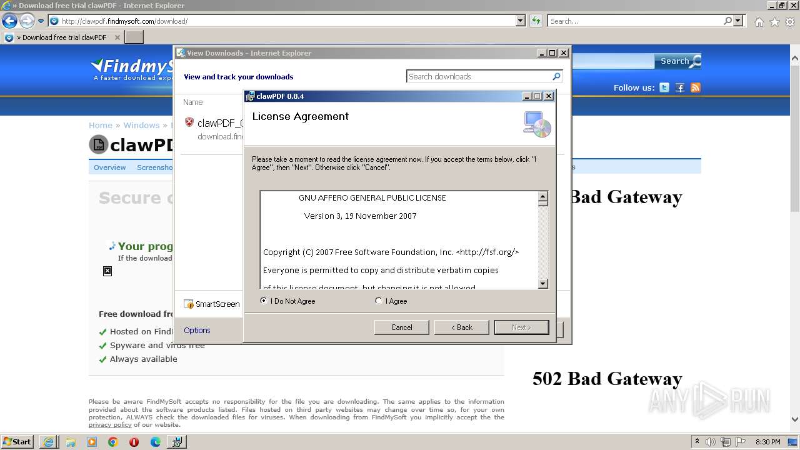Launch Google Chrome from taskbar
The image size is (800, 450).
(x=113, y=442)
